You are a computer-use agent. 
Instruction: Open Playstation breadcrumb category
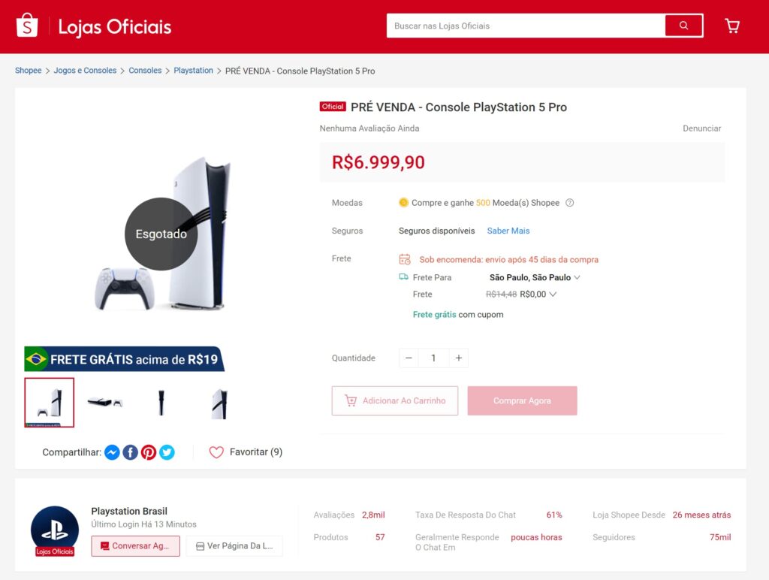click(193, 70)
